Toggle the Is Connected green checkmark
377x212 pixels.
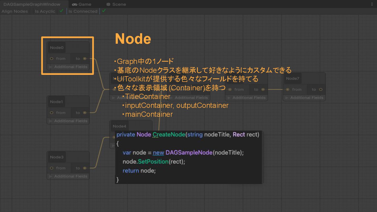[104, 11]
